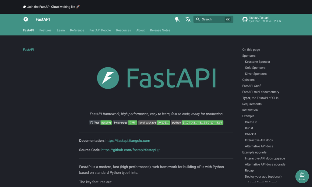Open the About tab
This screenshot has height=187, width=312.
[140, 30]
